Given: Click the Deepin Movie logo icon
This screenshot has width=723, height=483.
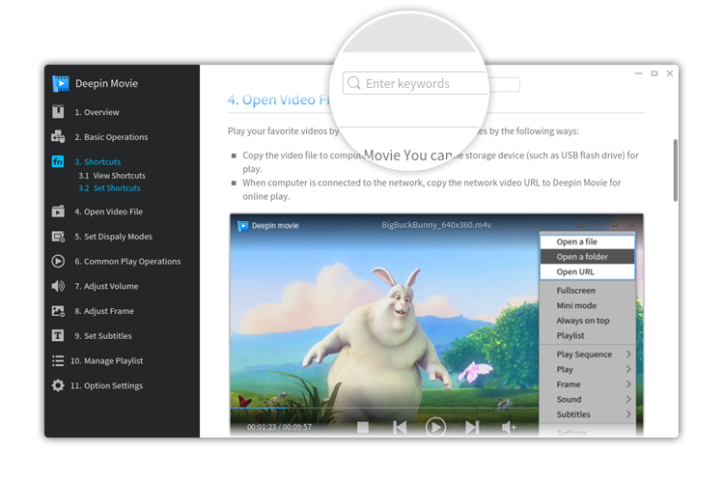Looking at the screenshot, I should [61, 83].
